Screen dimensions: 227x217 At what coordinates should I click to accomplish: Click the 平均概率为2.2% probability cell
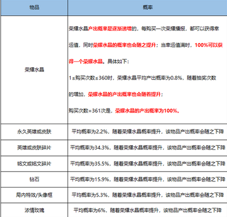147,132
